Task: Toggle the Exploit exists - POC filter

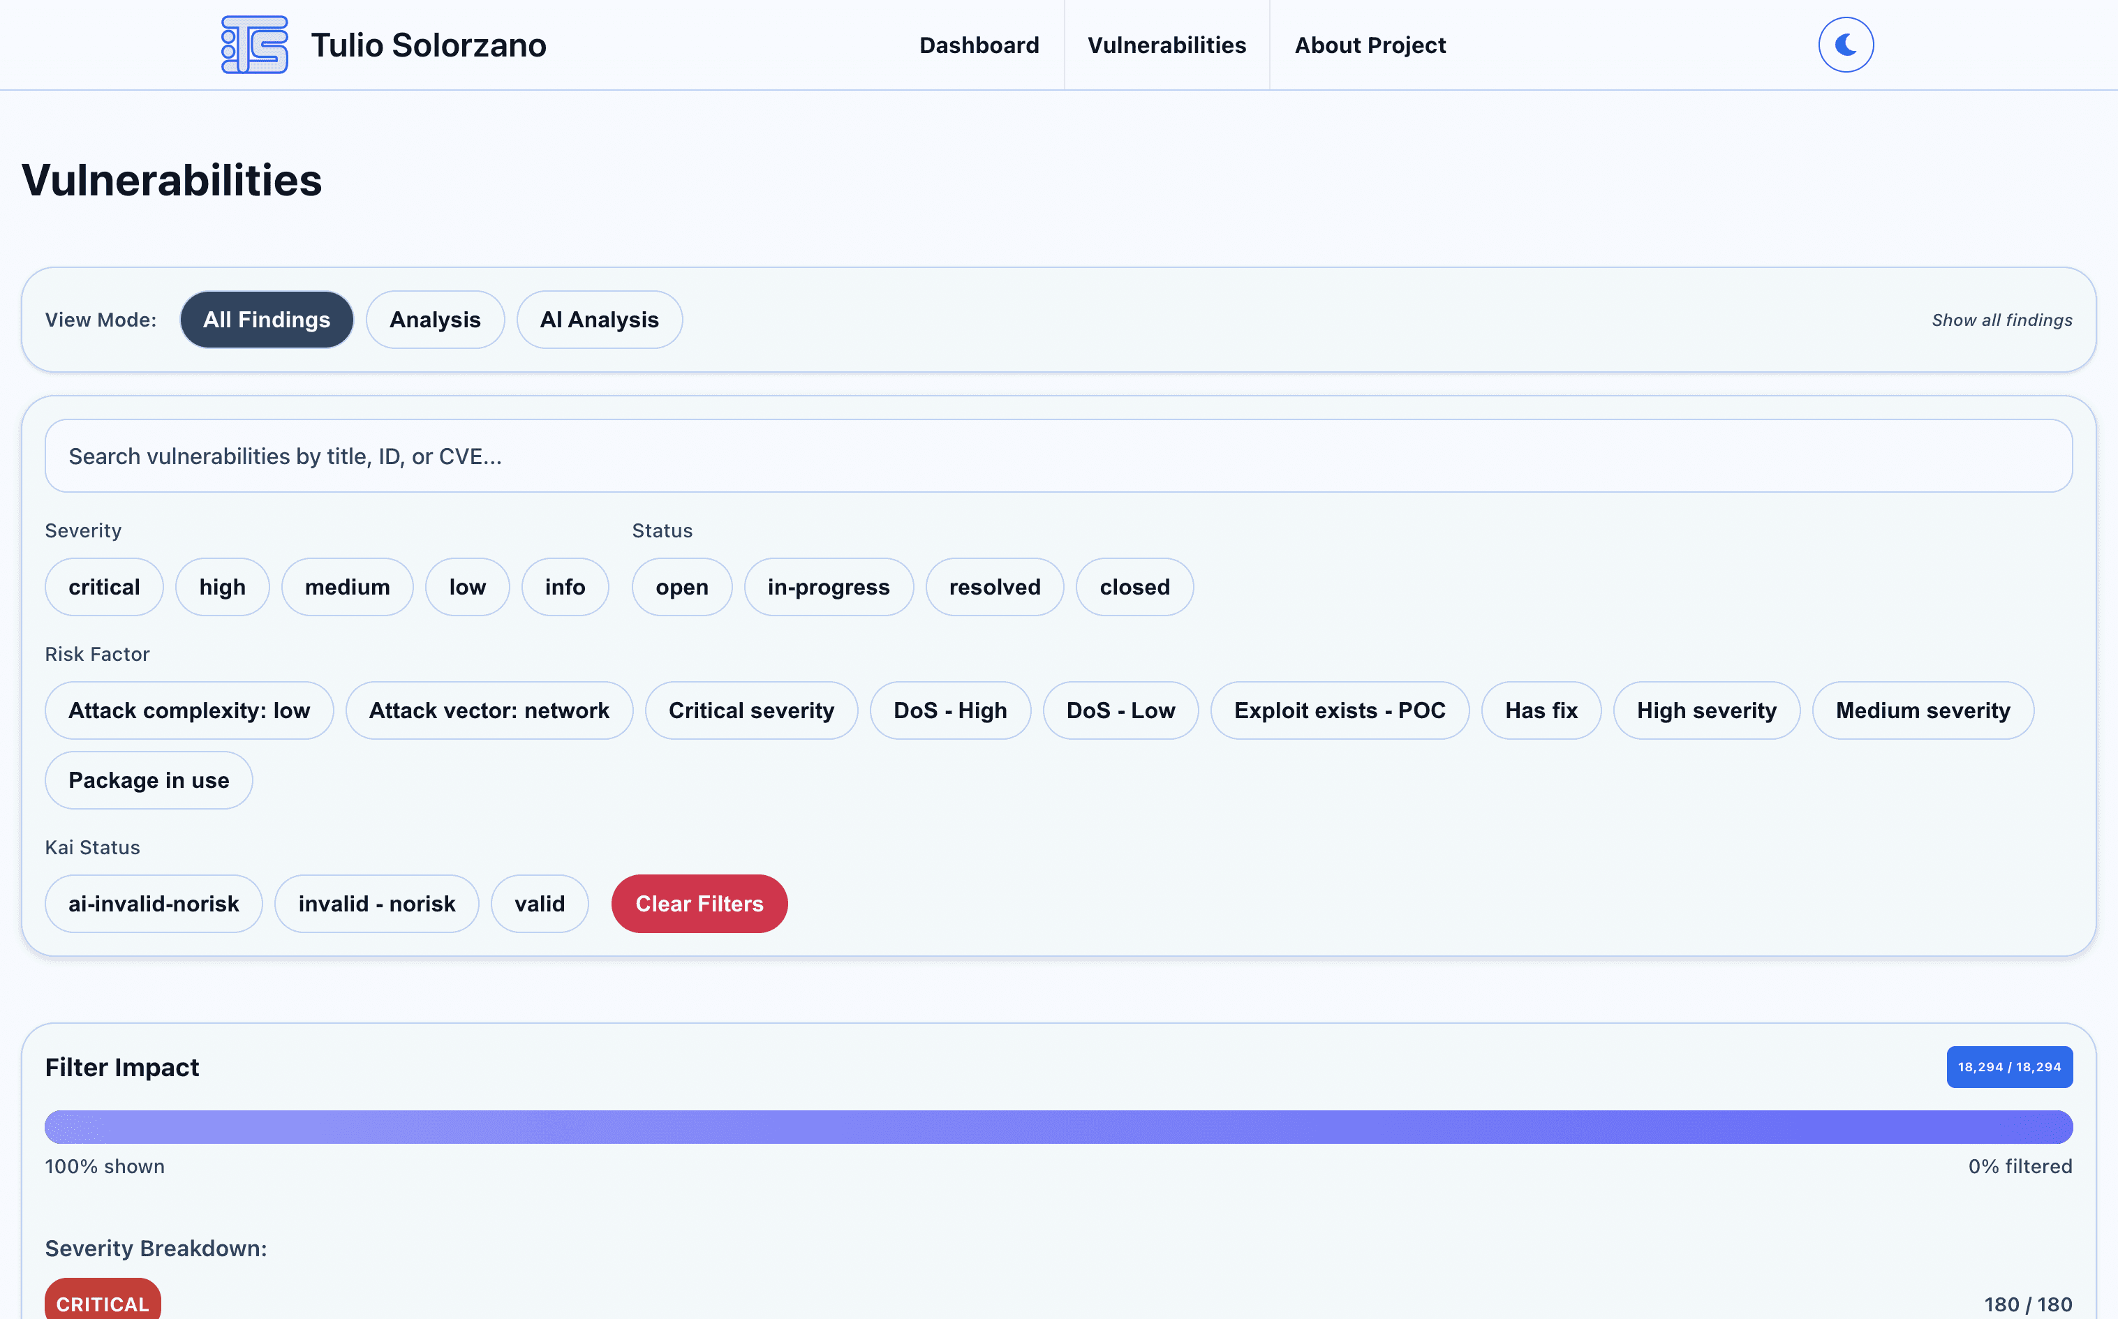Action: tap(1340, 710)
